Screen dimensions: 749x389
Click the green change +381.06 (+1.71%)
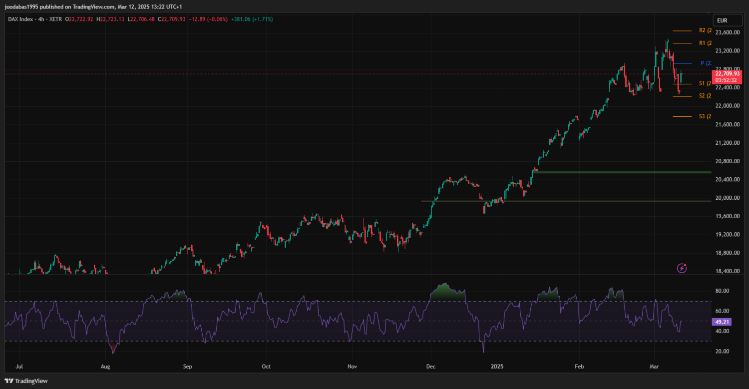[252, 19]
